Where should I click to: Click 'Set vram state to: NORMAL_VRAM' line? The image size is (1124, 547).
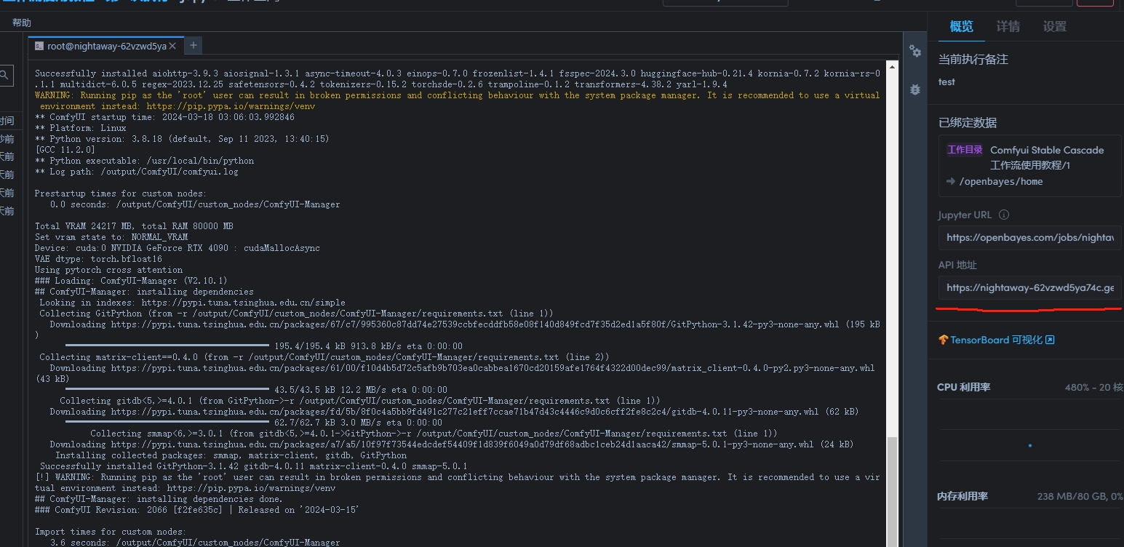(x=111, y=237)
